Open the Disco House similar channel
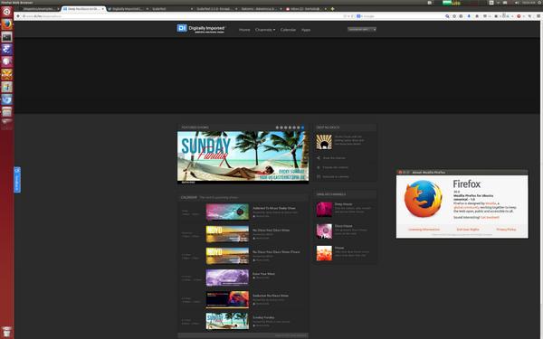Image resolution: width=543 pixels, height=339 pixels. click(343, 226)
